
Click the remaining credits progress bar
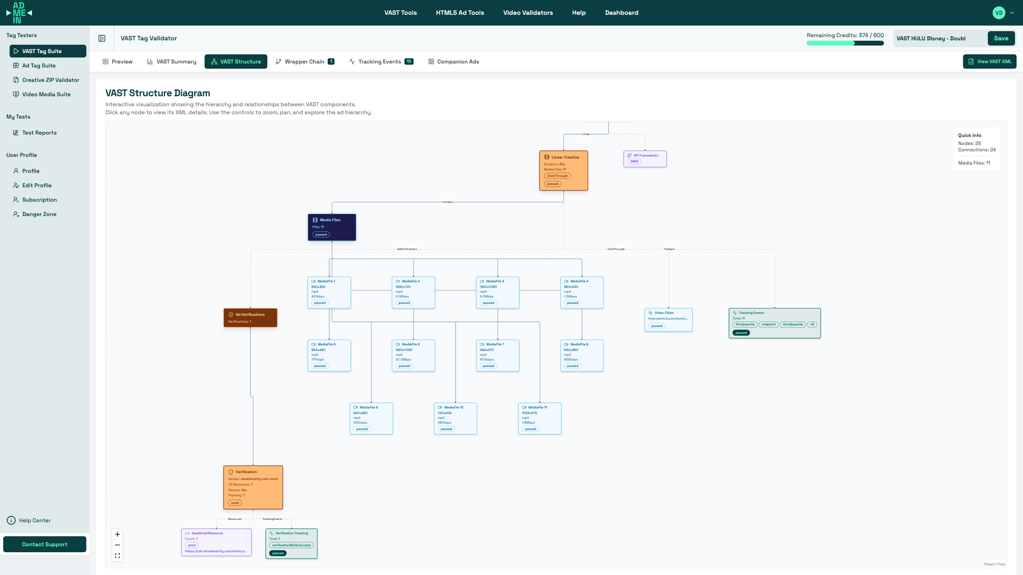pos(845,43)
